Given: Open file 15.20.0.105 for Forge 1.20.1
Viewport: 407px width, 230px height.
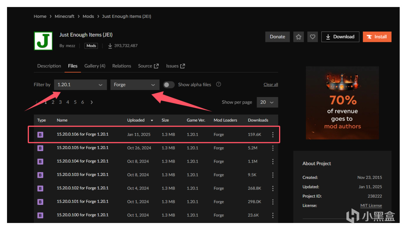Looking at the screenshot, I should (83, 148).
